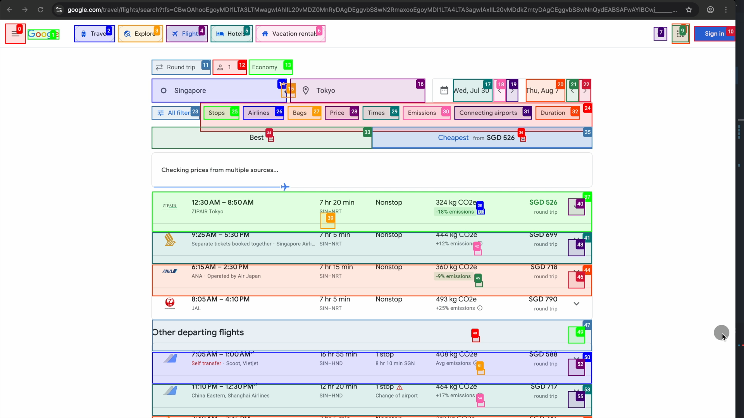The height and width of the screenshot is (418, 744).
Task: Edit Singapore origin field
Action: coord(219,91)
